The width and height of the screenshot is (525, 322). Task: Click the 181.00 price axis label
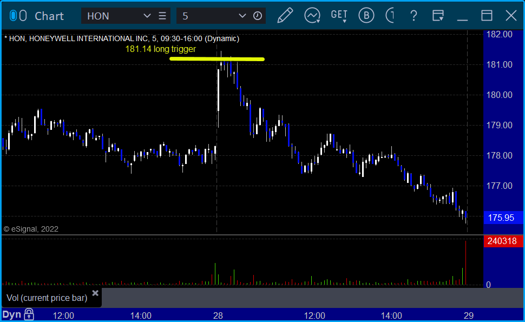[x=499, y=64]
